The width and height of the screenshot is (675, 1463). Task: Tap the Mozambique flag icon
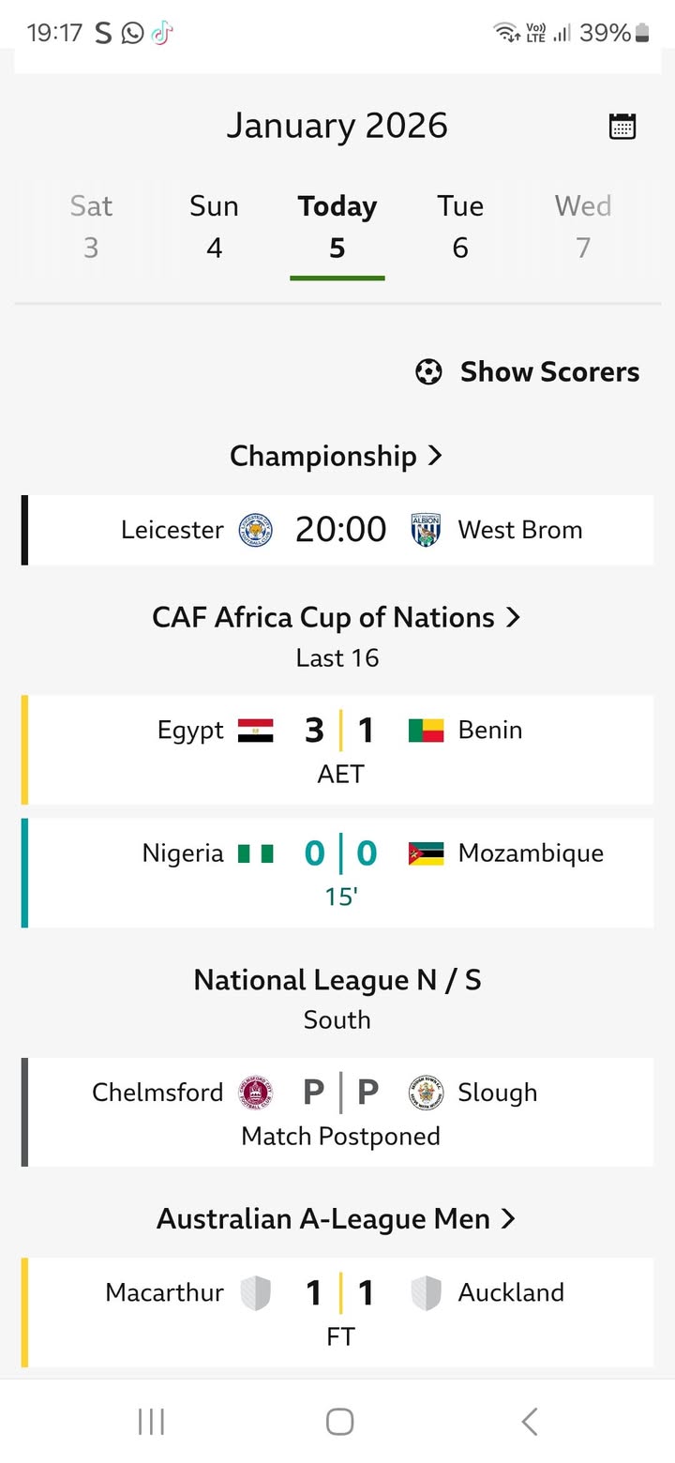(426, 853)
